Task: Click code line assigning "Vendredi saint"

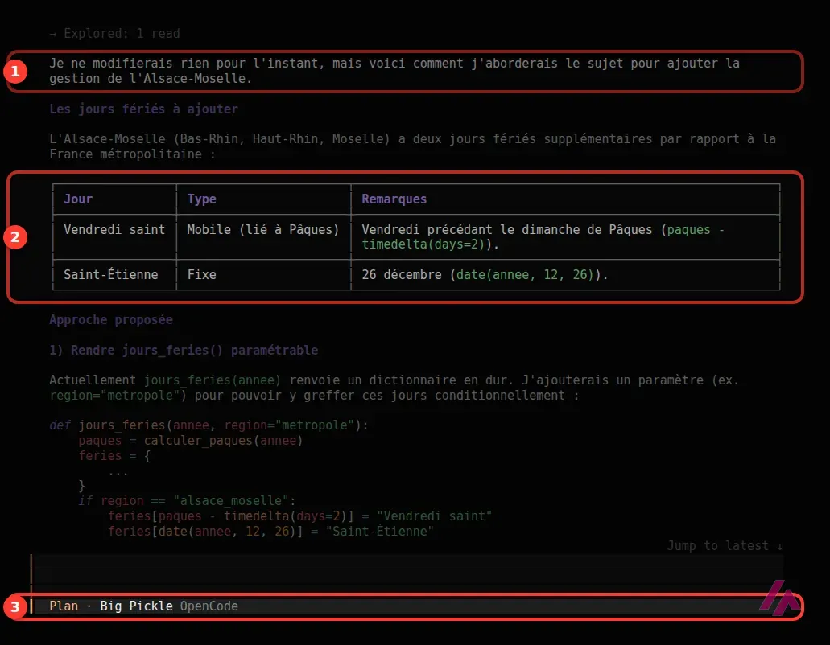Action: click(x=299, y=516)
